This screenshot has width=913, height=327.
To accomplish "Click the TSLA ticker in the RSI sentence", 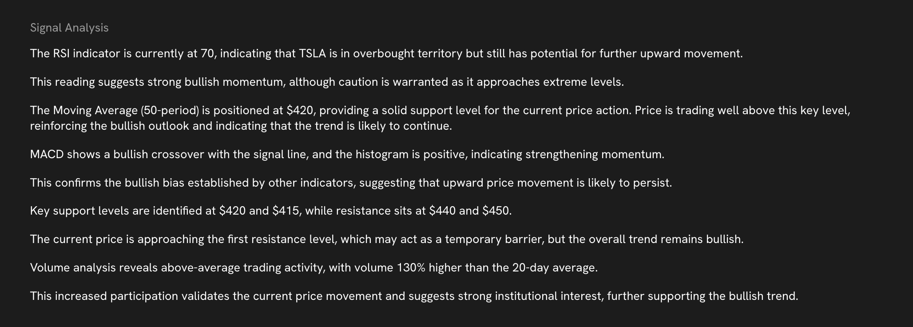I will click(312, 54).
